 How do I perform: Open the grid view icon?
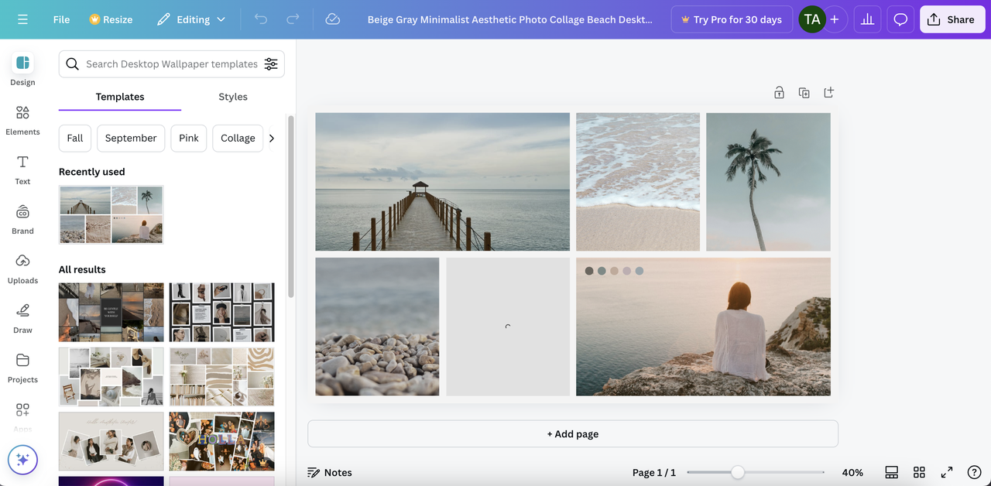(x=919, y=472)
